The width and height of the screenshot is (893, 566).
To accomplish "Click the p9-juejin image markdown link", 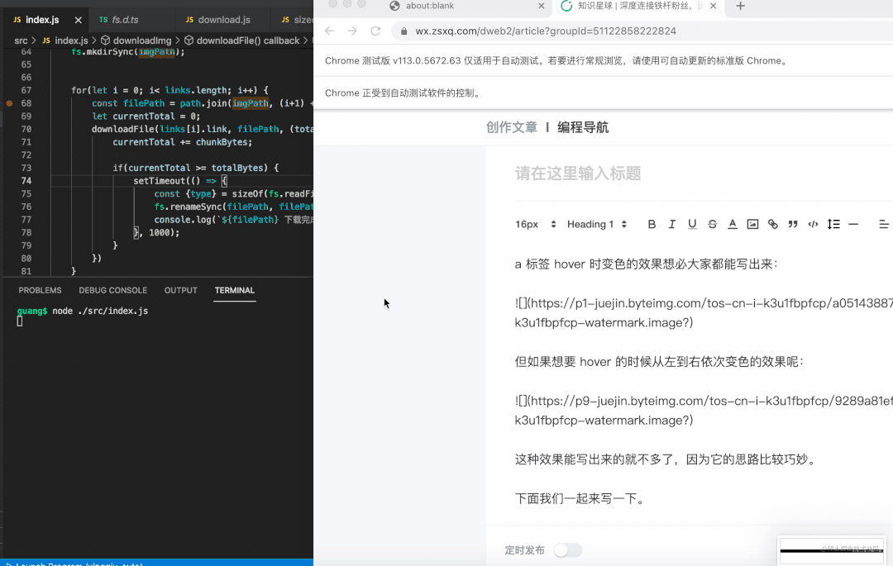I will pos(704,411).
